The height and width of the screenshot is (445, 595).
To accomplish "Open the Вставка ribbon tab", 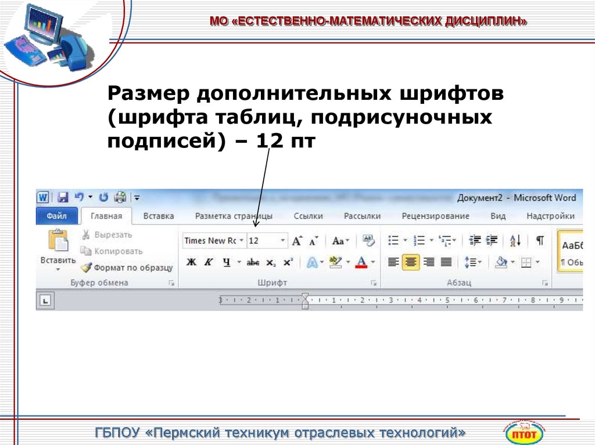I will click(x=159, y=216).
